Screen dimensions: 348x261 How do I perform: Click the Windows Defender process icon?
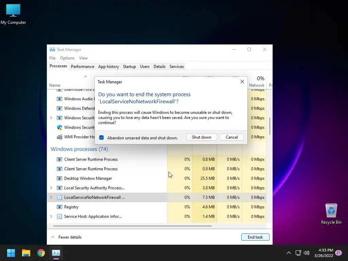pos(59,108)
